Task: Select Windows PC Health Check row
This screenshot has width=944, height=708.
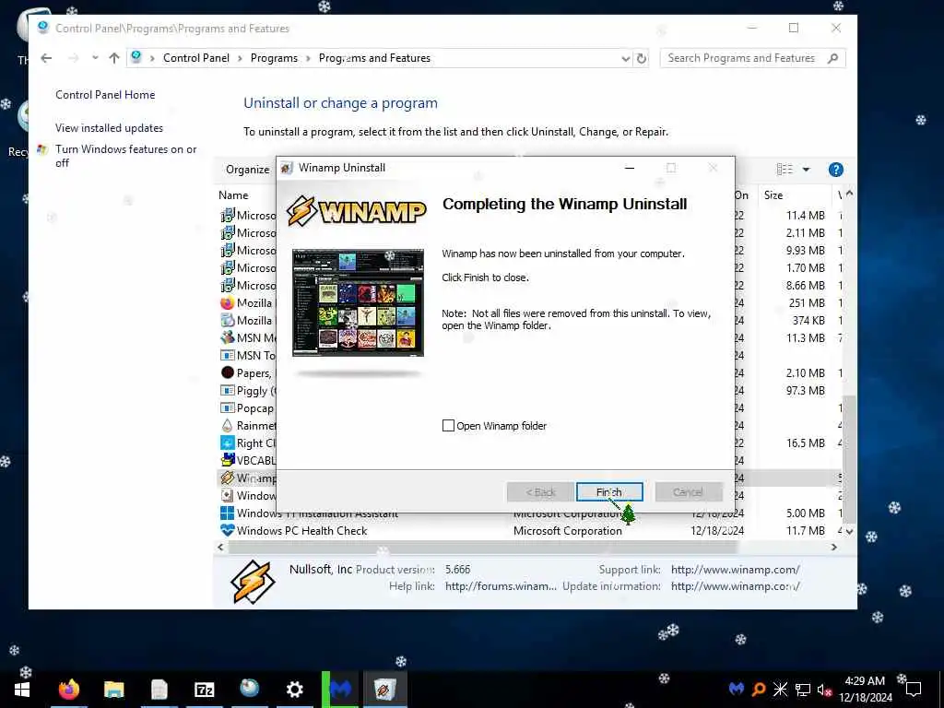Action: [x=528, y=530]
